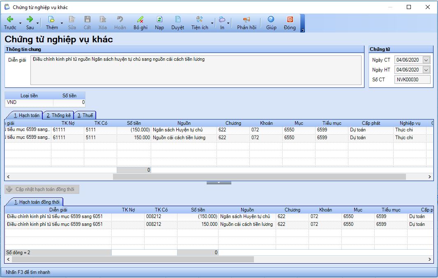Click the Ngày CT date field

click(x=408, y=60)
